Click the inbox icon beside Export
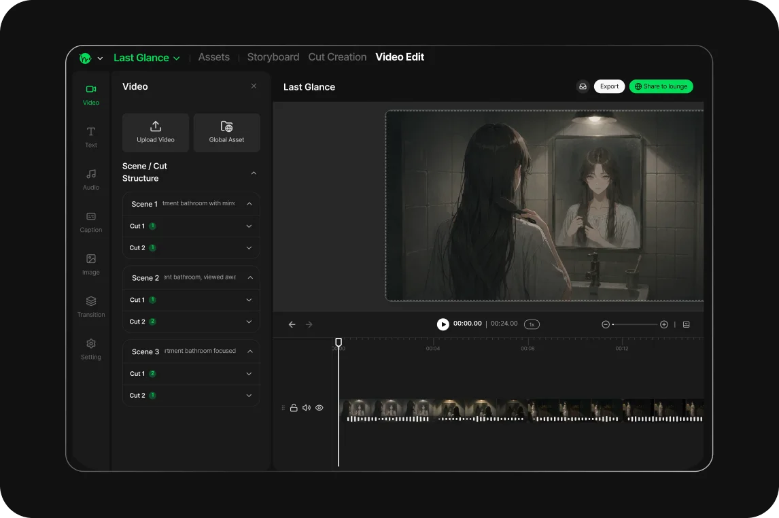This screenshot has height=518, width=779. [583, 86]
